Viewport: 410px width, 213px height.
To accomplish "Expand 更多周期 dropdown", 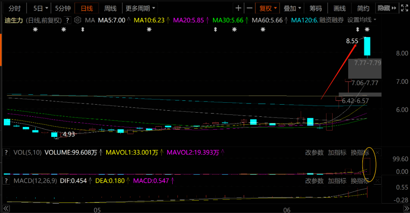I will pos(140,8).
